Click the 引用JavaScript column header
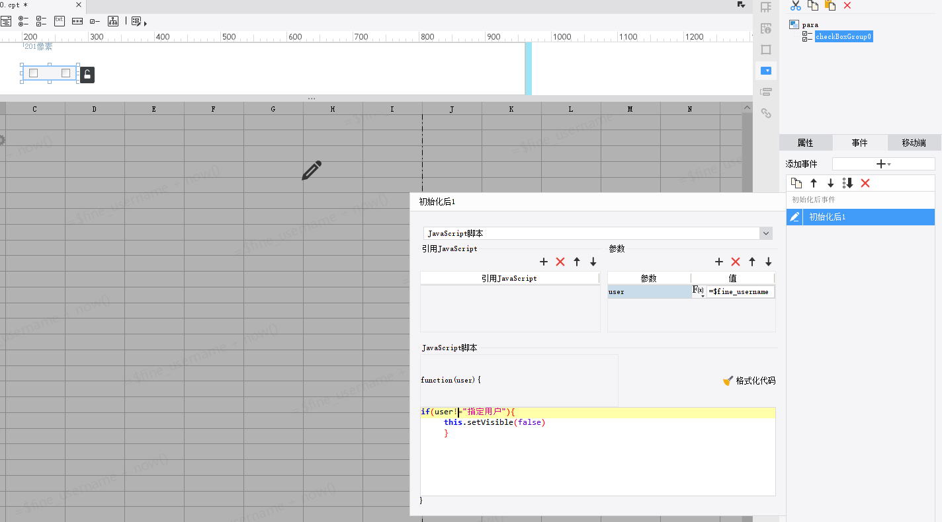 tap(509, 278)
